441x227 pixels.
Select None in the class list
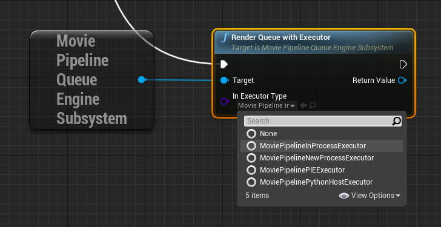322,134
